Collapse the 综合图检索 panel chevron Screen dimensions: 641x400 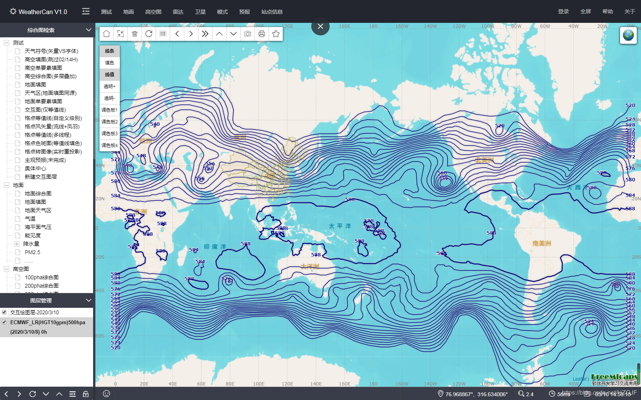89,30
